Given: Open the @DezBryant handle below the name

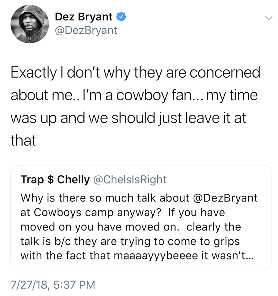Looking at the screenshot, I should [x=86, y=31].
